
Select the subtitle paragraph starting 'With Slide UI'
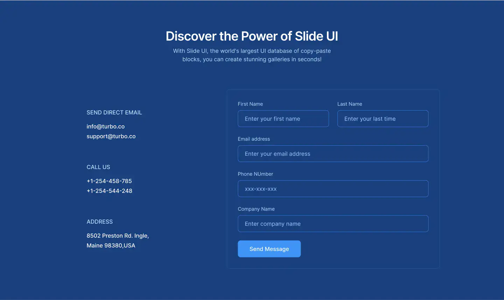coord(252,55)
